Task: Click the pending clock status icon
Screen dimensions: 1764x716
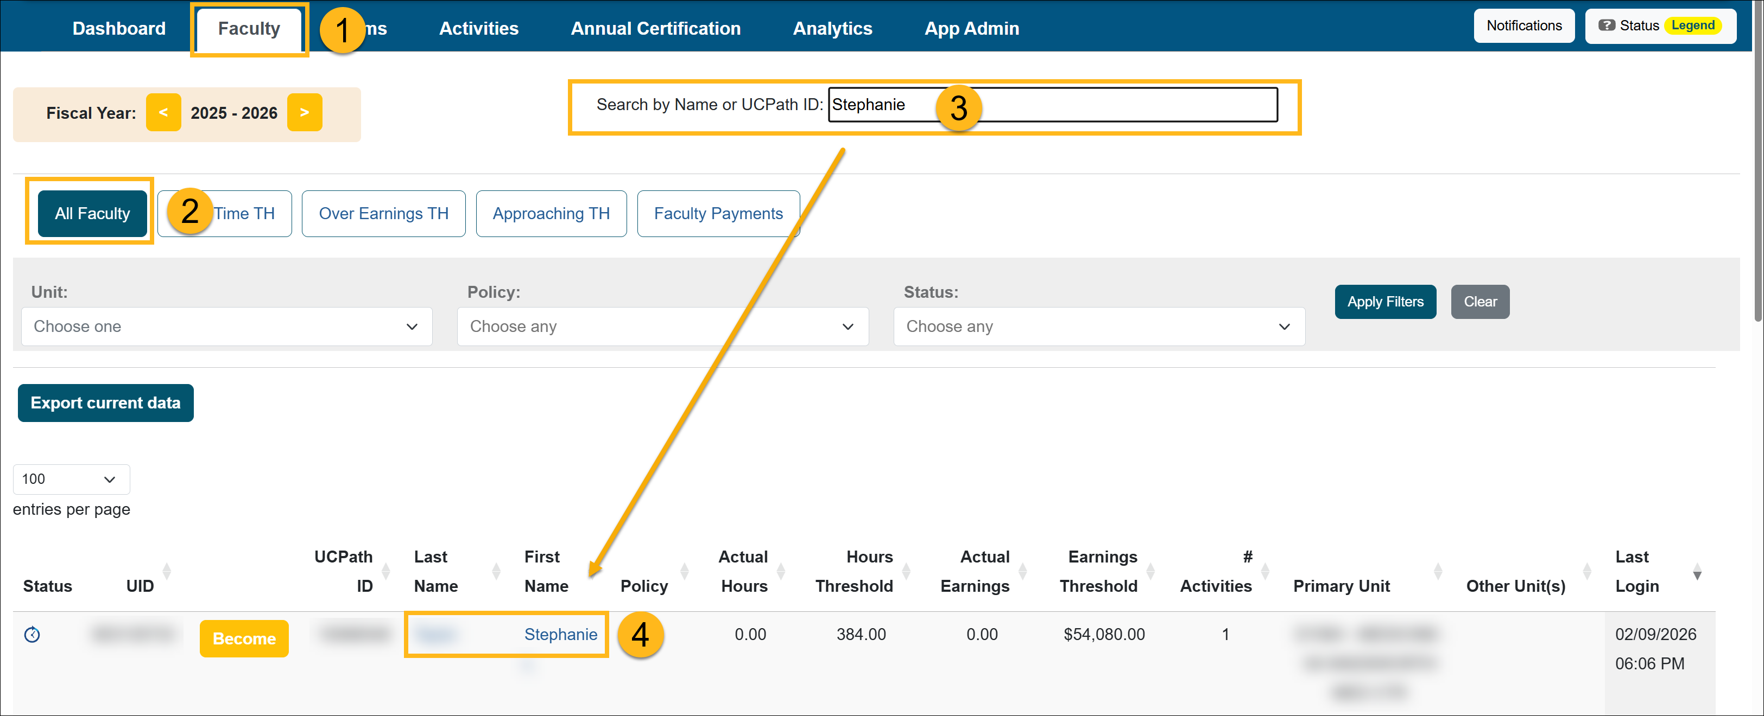Action: [31, 635]
